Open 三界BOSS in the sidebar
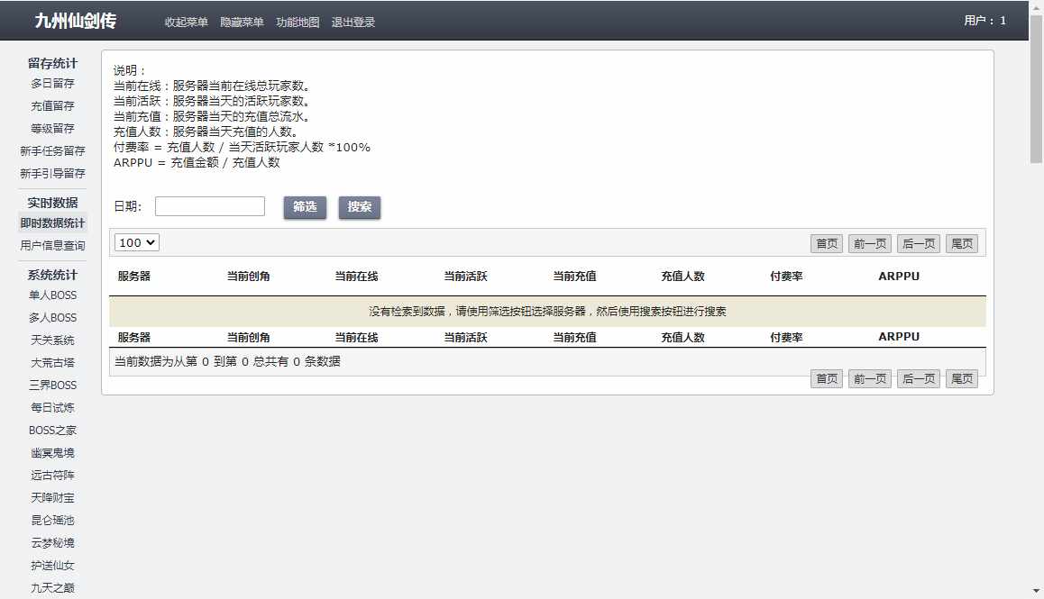The image size is (1044, 599). pos(52,386)
